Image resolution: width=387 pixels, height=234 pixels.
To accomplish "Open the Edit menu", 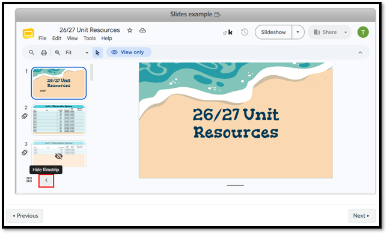I will [56, 38].
